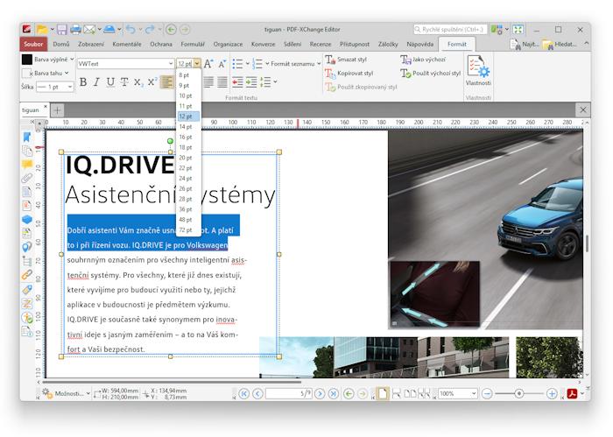Viewport: 613px width, 437px height.
Task: Click Jako výchozí button
Action: [x=423, y=60]
